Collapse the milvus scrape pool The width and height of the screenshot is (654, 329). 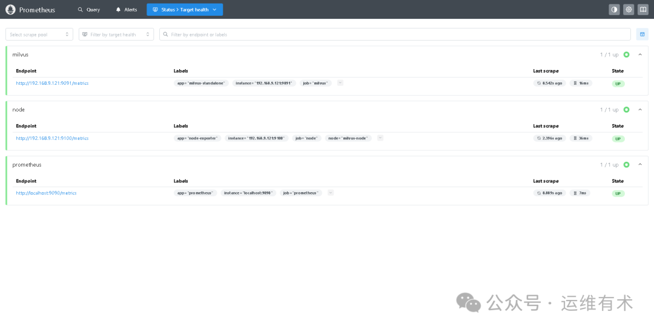click(640, 55)
